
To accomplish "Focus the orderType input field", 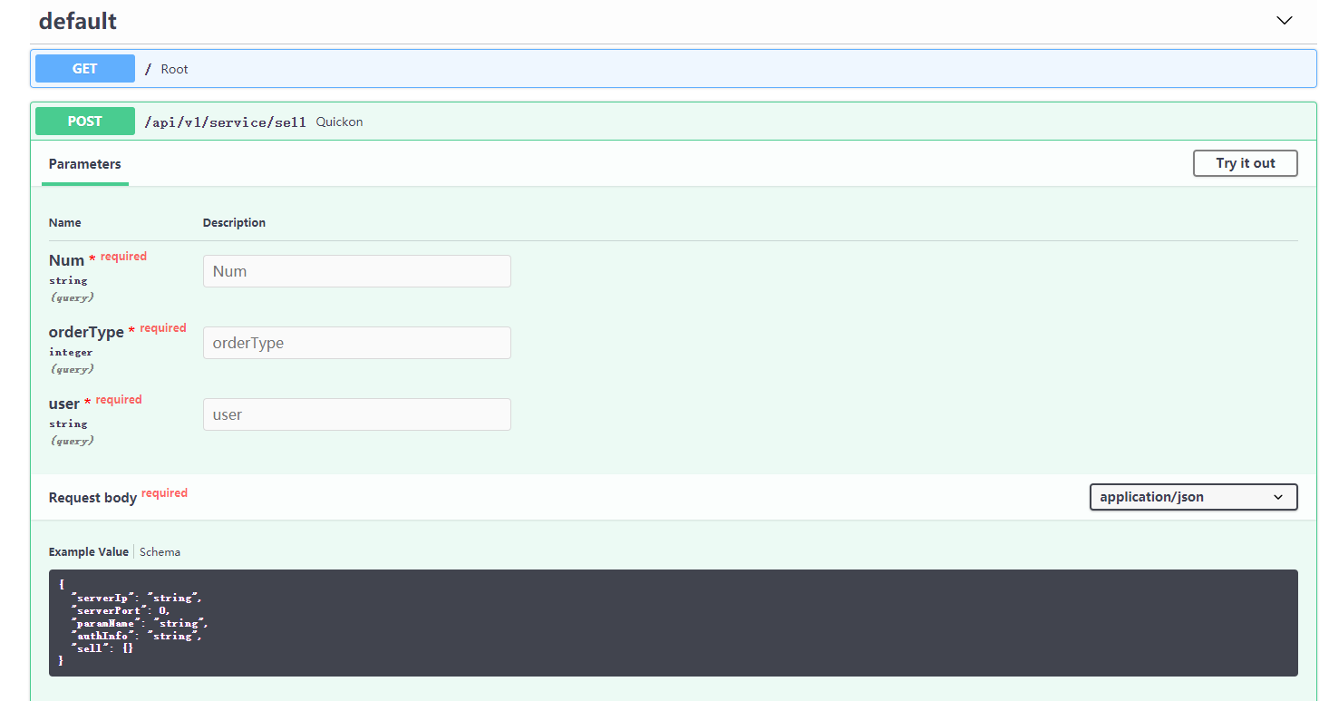I will click(x=356, y=343).
